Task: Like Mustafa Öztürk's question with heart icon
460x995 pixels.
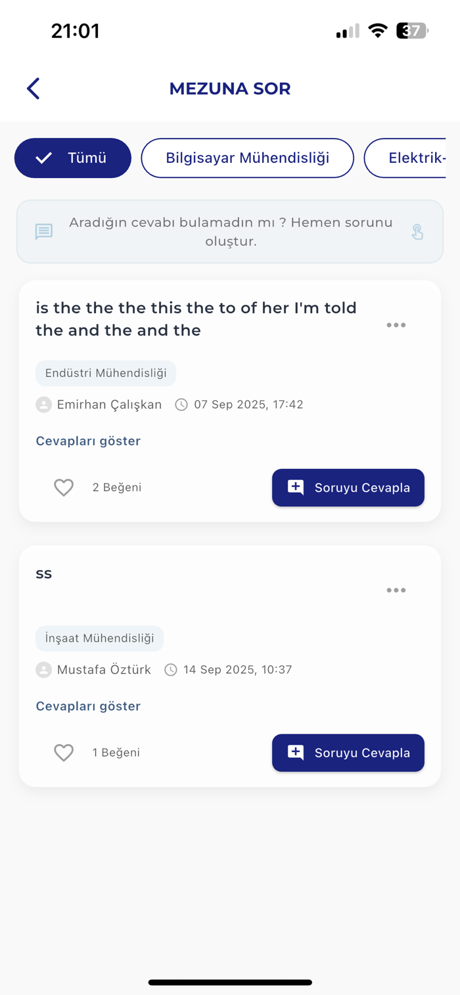Action: coord(64,753)
